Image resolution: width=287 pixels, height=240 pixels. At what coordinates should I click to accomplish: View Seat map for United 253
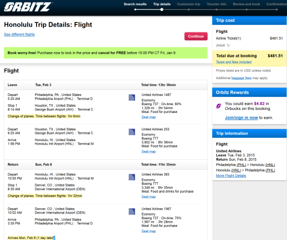click(x=148, y=151)
